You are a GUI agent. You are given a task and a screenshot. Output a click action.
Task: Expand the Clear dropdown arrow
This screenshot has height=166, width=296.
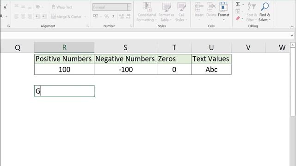(x=243, y=18)
